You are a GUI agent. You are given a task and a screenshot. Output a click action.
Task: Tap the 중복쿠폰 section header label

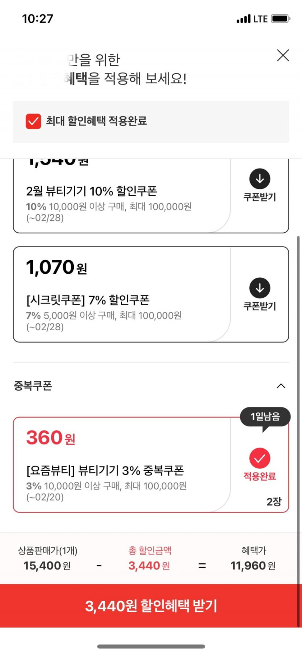point(33,386)
